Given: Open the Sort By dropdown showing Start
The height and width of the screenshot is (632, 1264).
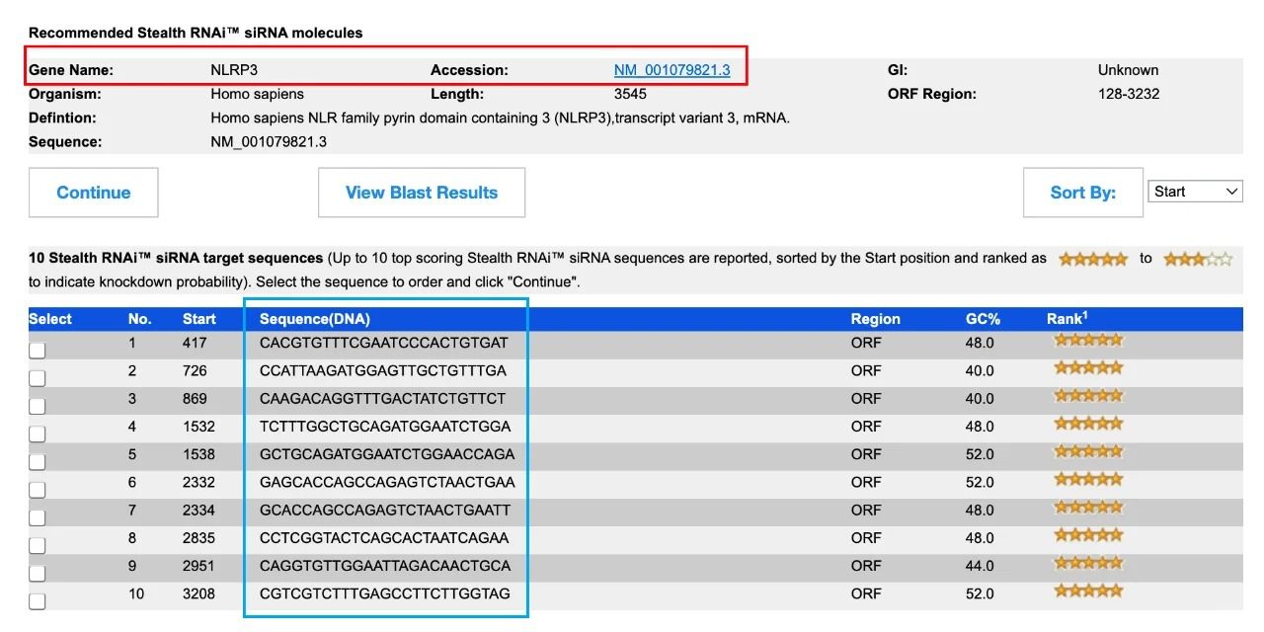Looking at the screenshot, I should (1195, 192).
